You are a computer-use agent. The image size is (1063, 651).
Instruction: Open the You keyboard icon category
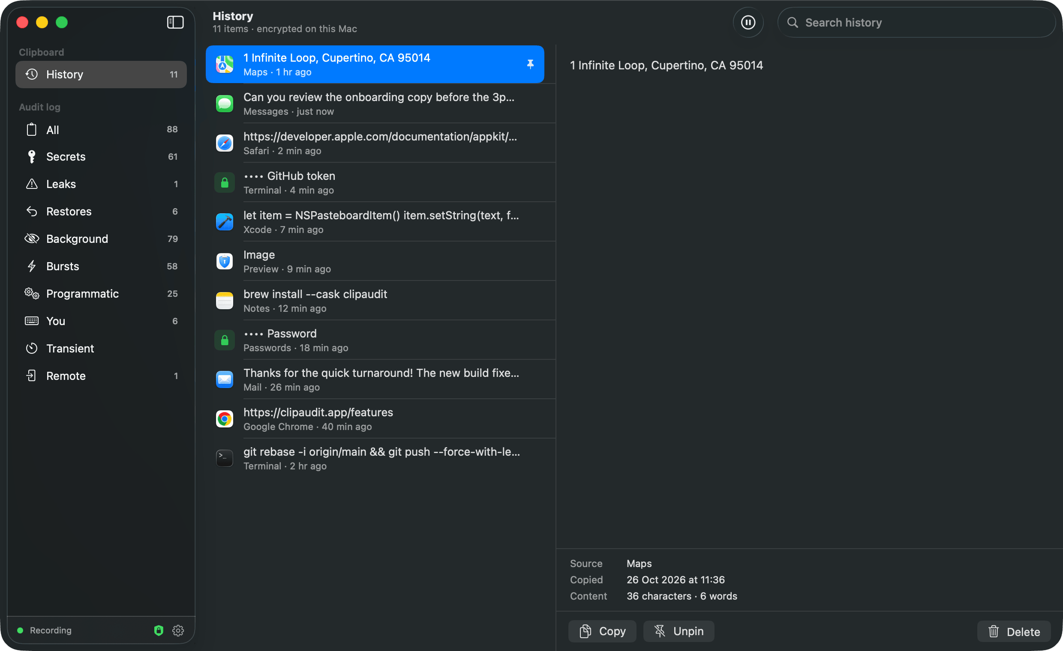click(101, 321)
